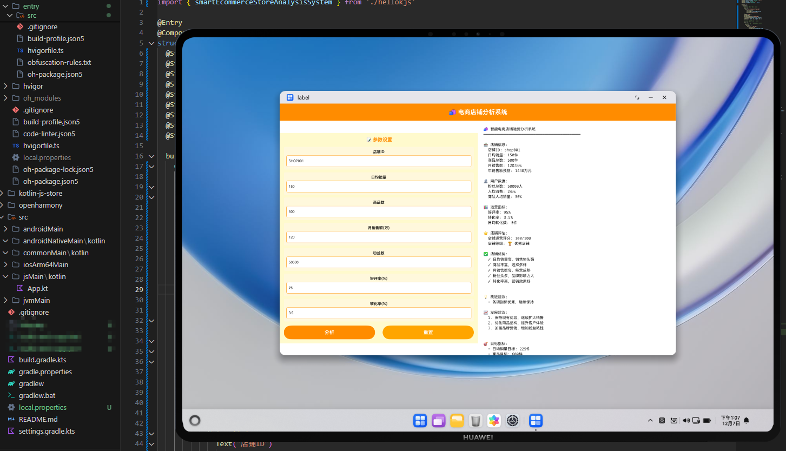This screenshot has width=786, height=451.
Task: Click the 月销售额(万) field showing 120
Action: click(x=379, y=237)
